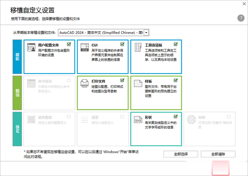
Task: Click the 命令别名 command window icon
Action: [31, 83]
